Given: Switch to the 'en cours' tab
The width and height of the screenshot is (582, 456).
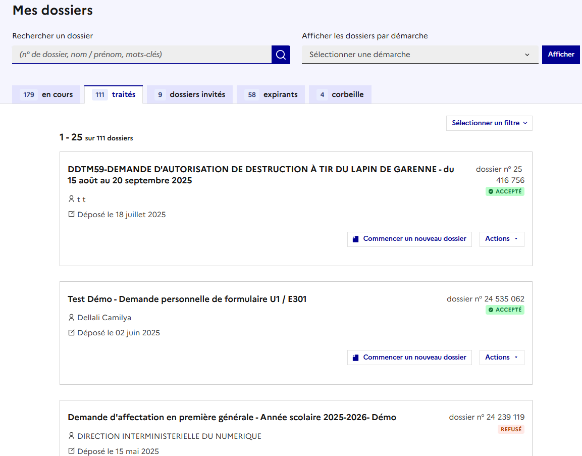Looking at the screenshot, I should (46, 95).
